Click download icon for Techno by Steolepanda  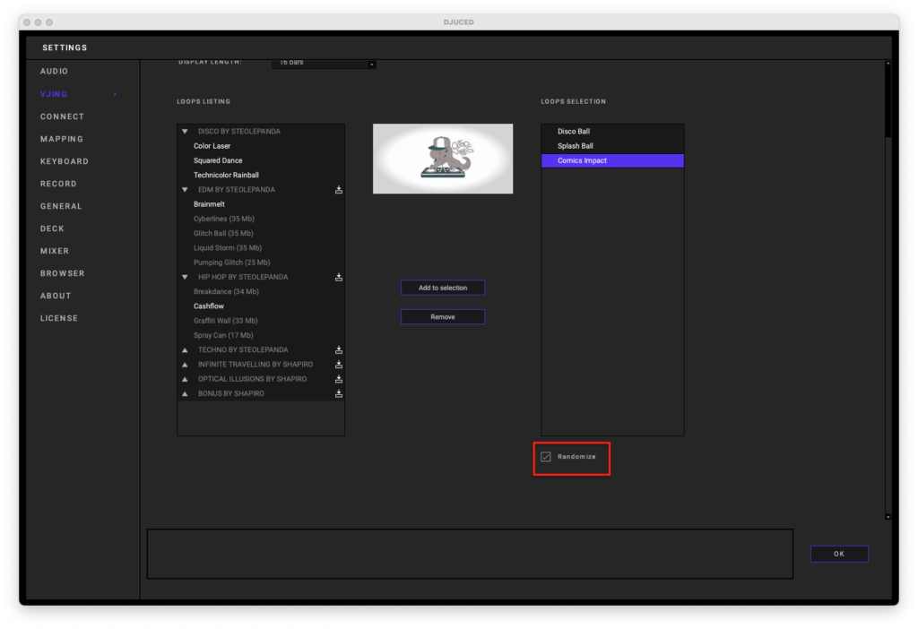pyautogui.click(x=339, y=350)
